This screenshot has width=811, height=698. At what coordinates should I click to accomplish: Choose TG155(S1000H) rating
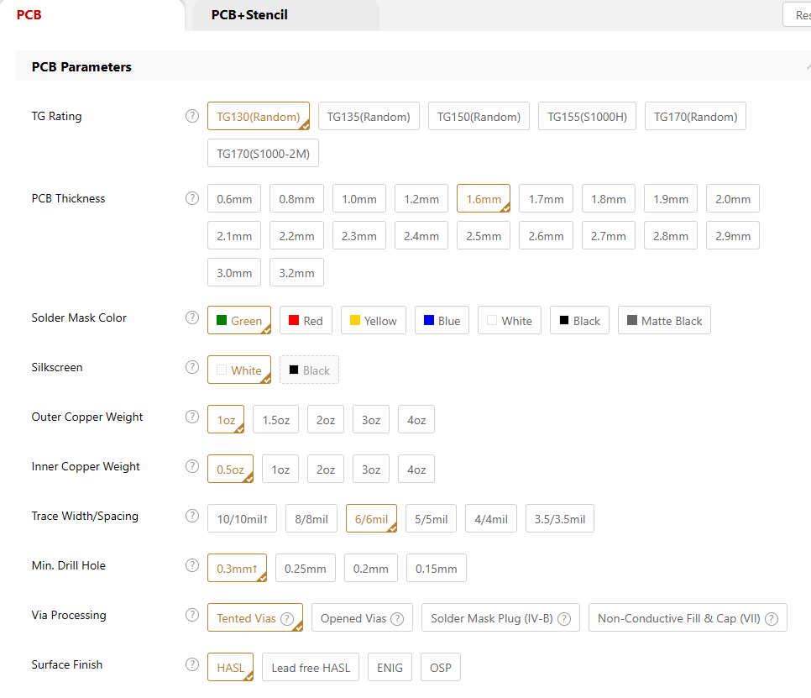pos(587,117)
